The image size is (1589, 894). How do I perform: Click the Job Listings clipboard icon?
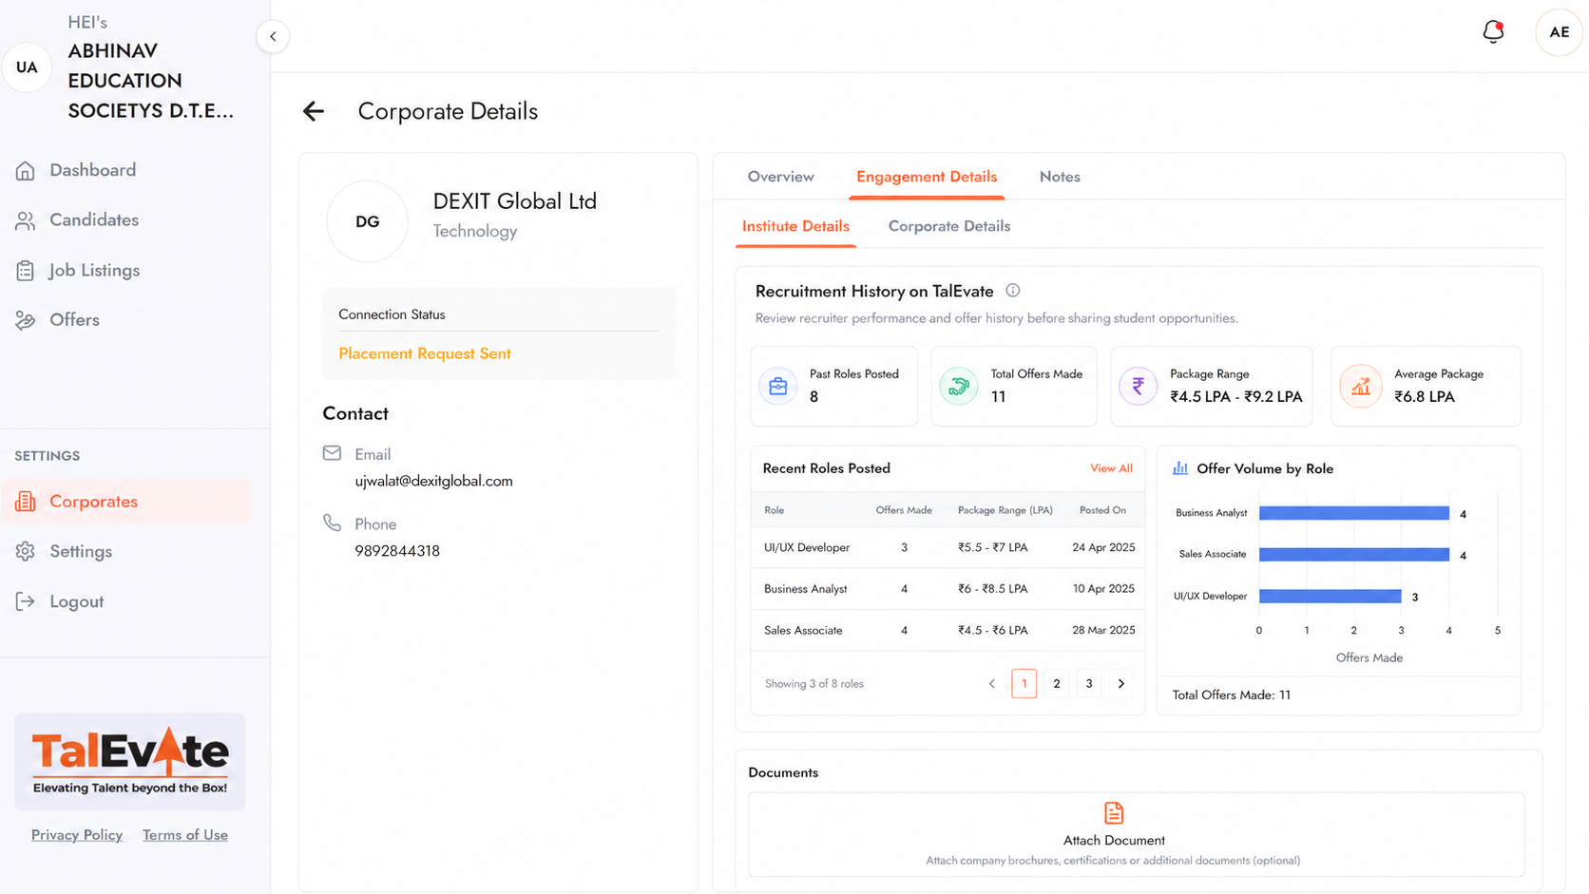coord(26,271)
